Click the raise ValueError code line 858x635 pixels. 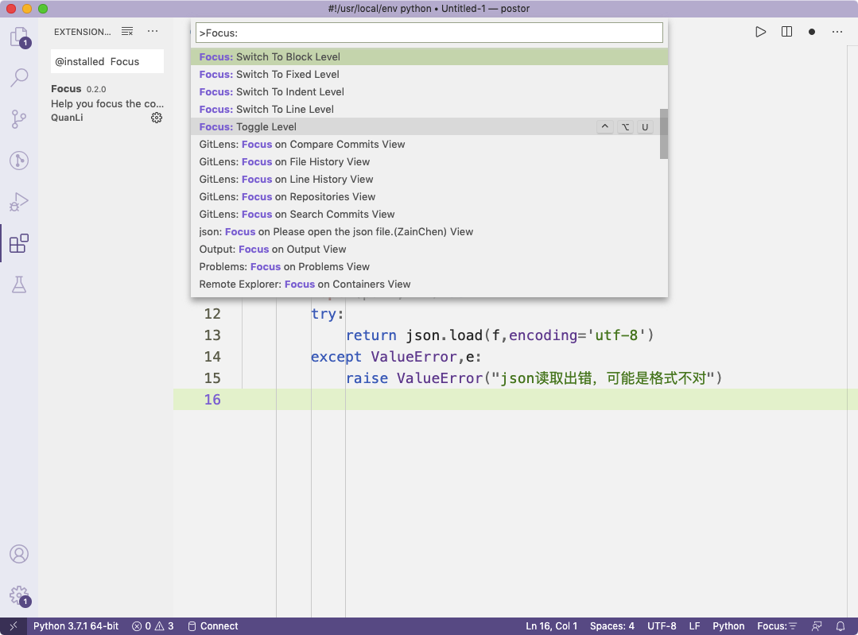point(534,378)
